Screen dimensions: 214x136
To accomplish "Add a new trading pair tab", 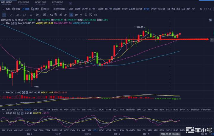I will click(71, 3).
